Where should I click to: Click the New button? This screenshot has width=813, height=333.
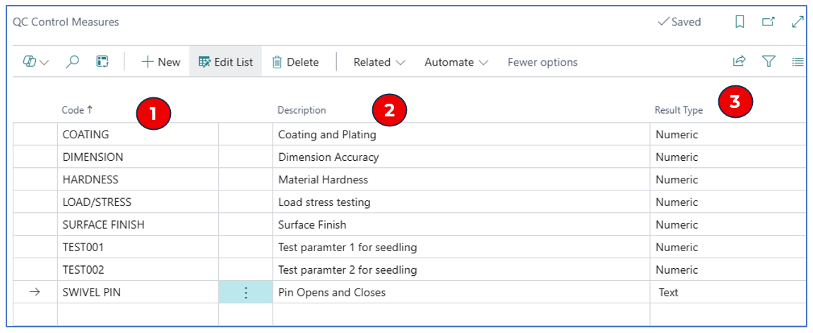(x=161, y=62)
